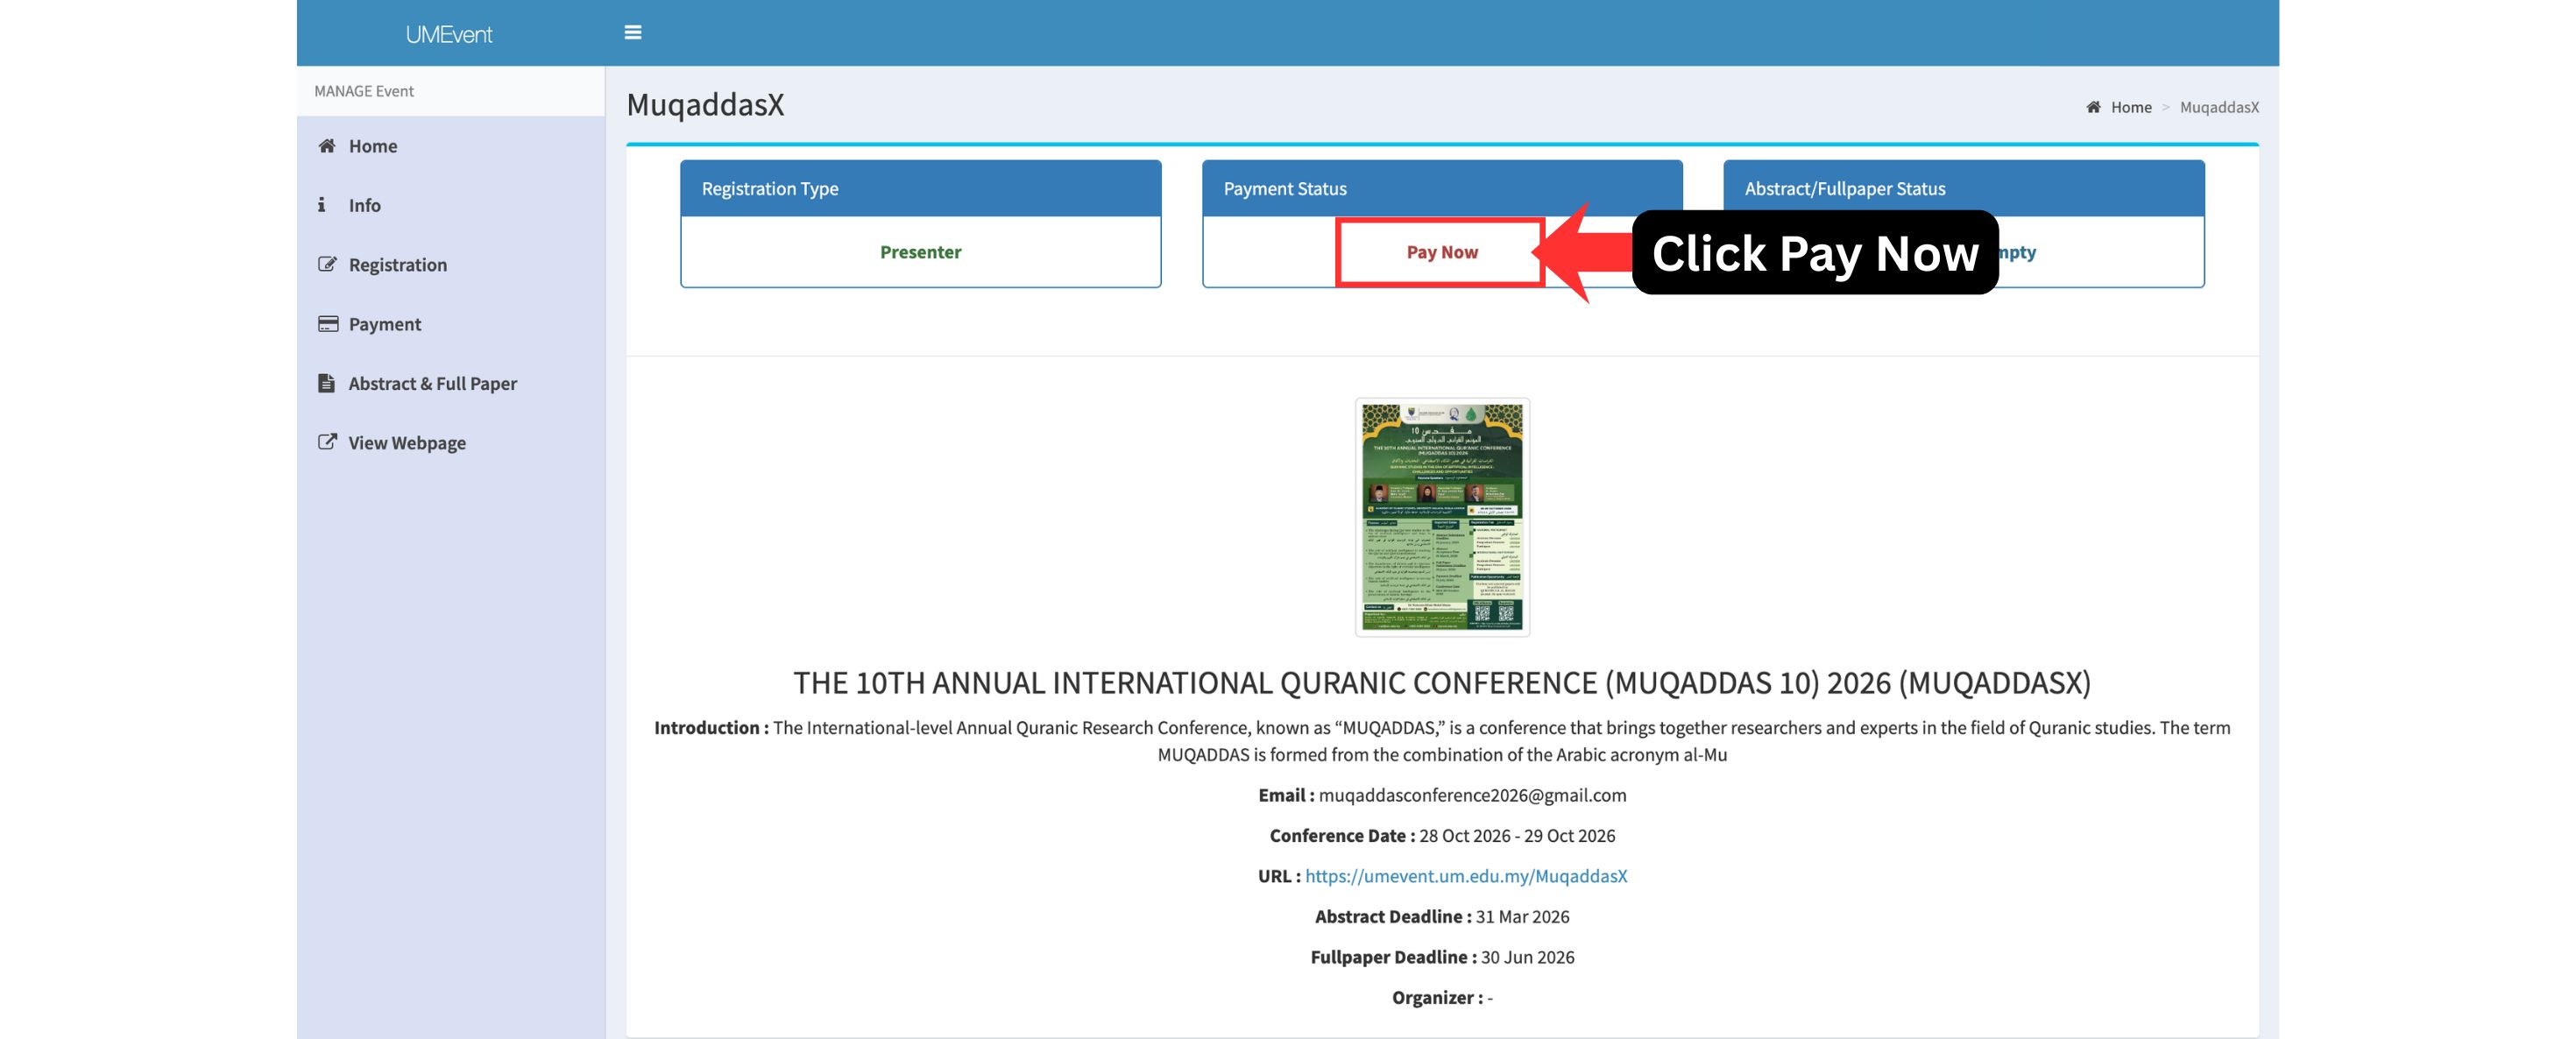Open View Webpage from sidebar

coord(406,443)
